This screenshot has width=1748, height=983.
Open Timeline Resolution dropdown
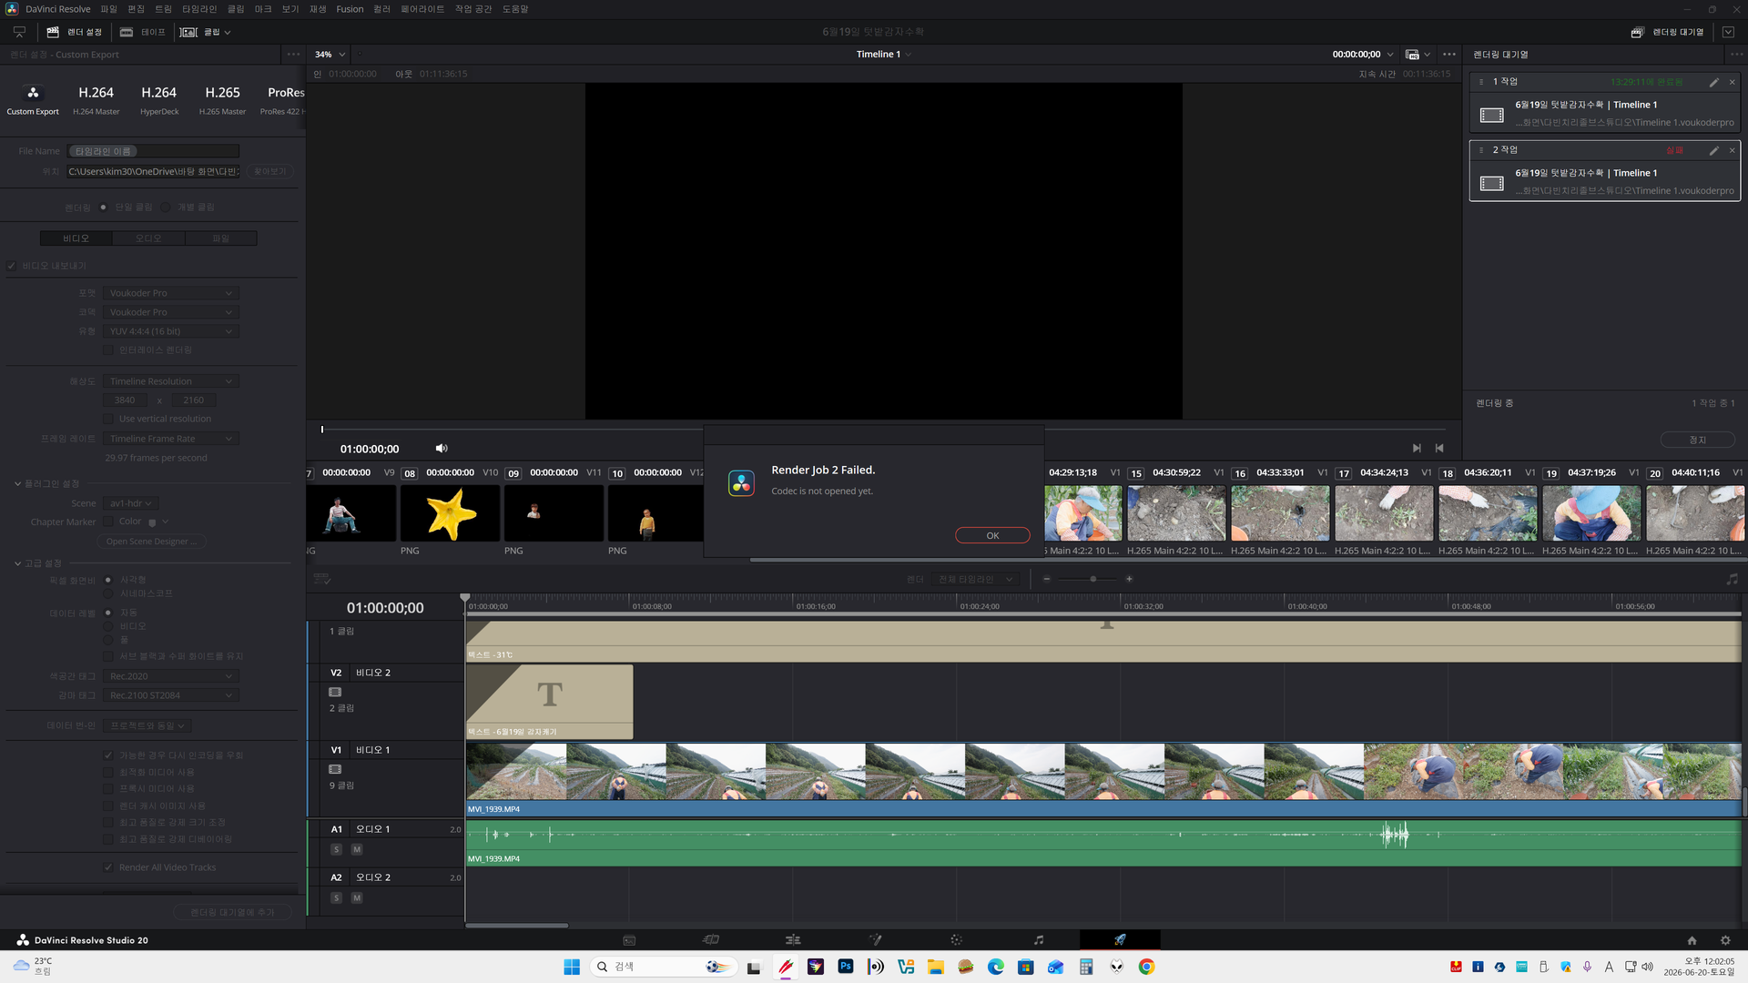(170, 381)
